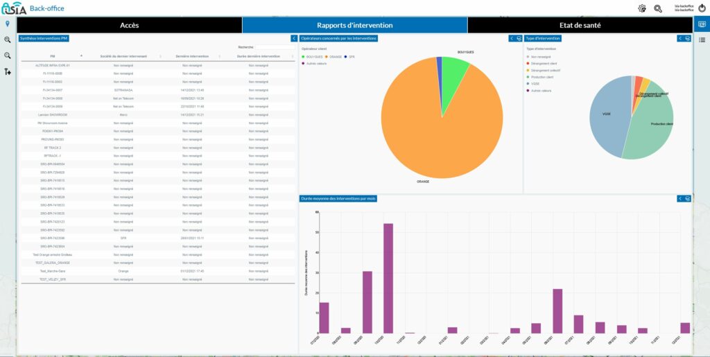Sort table by PM column

(x=53, y=56)
